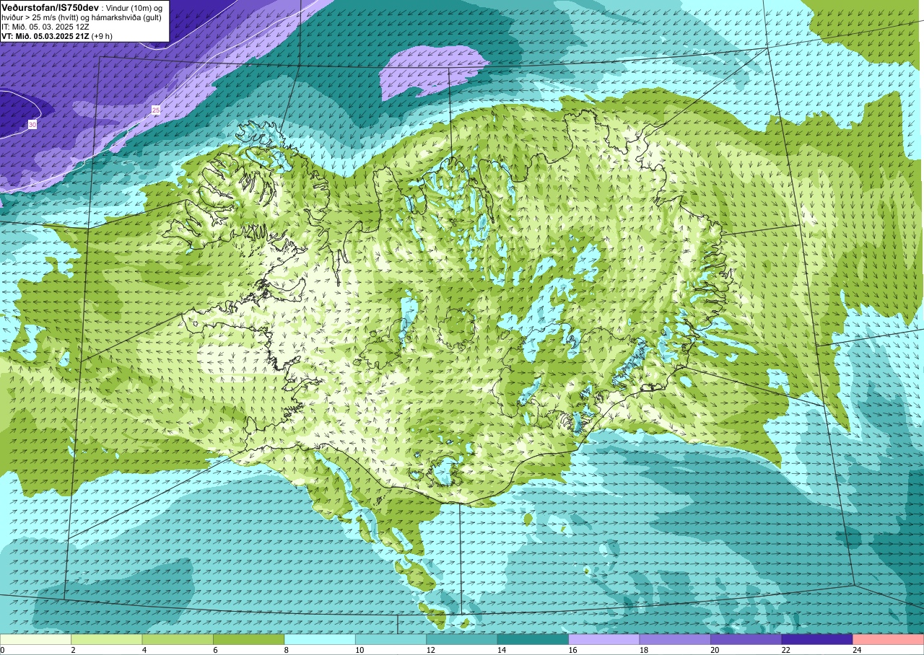Image resolution: width=924 pixels, height=655 pixels.
Task: Click the light green 2–4 legend swatch
Action: point(107,639)
